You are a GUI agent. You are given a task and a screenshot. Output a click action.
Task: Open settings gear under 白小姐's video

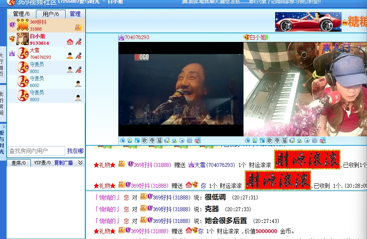315,141
